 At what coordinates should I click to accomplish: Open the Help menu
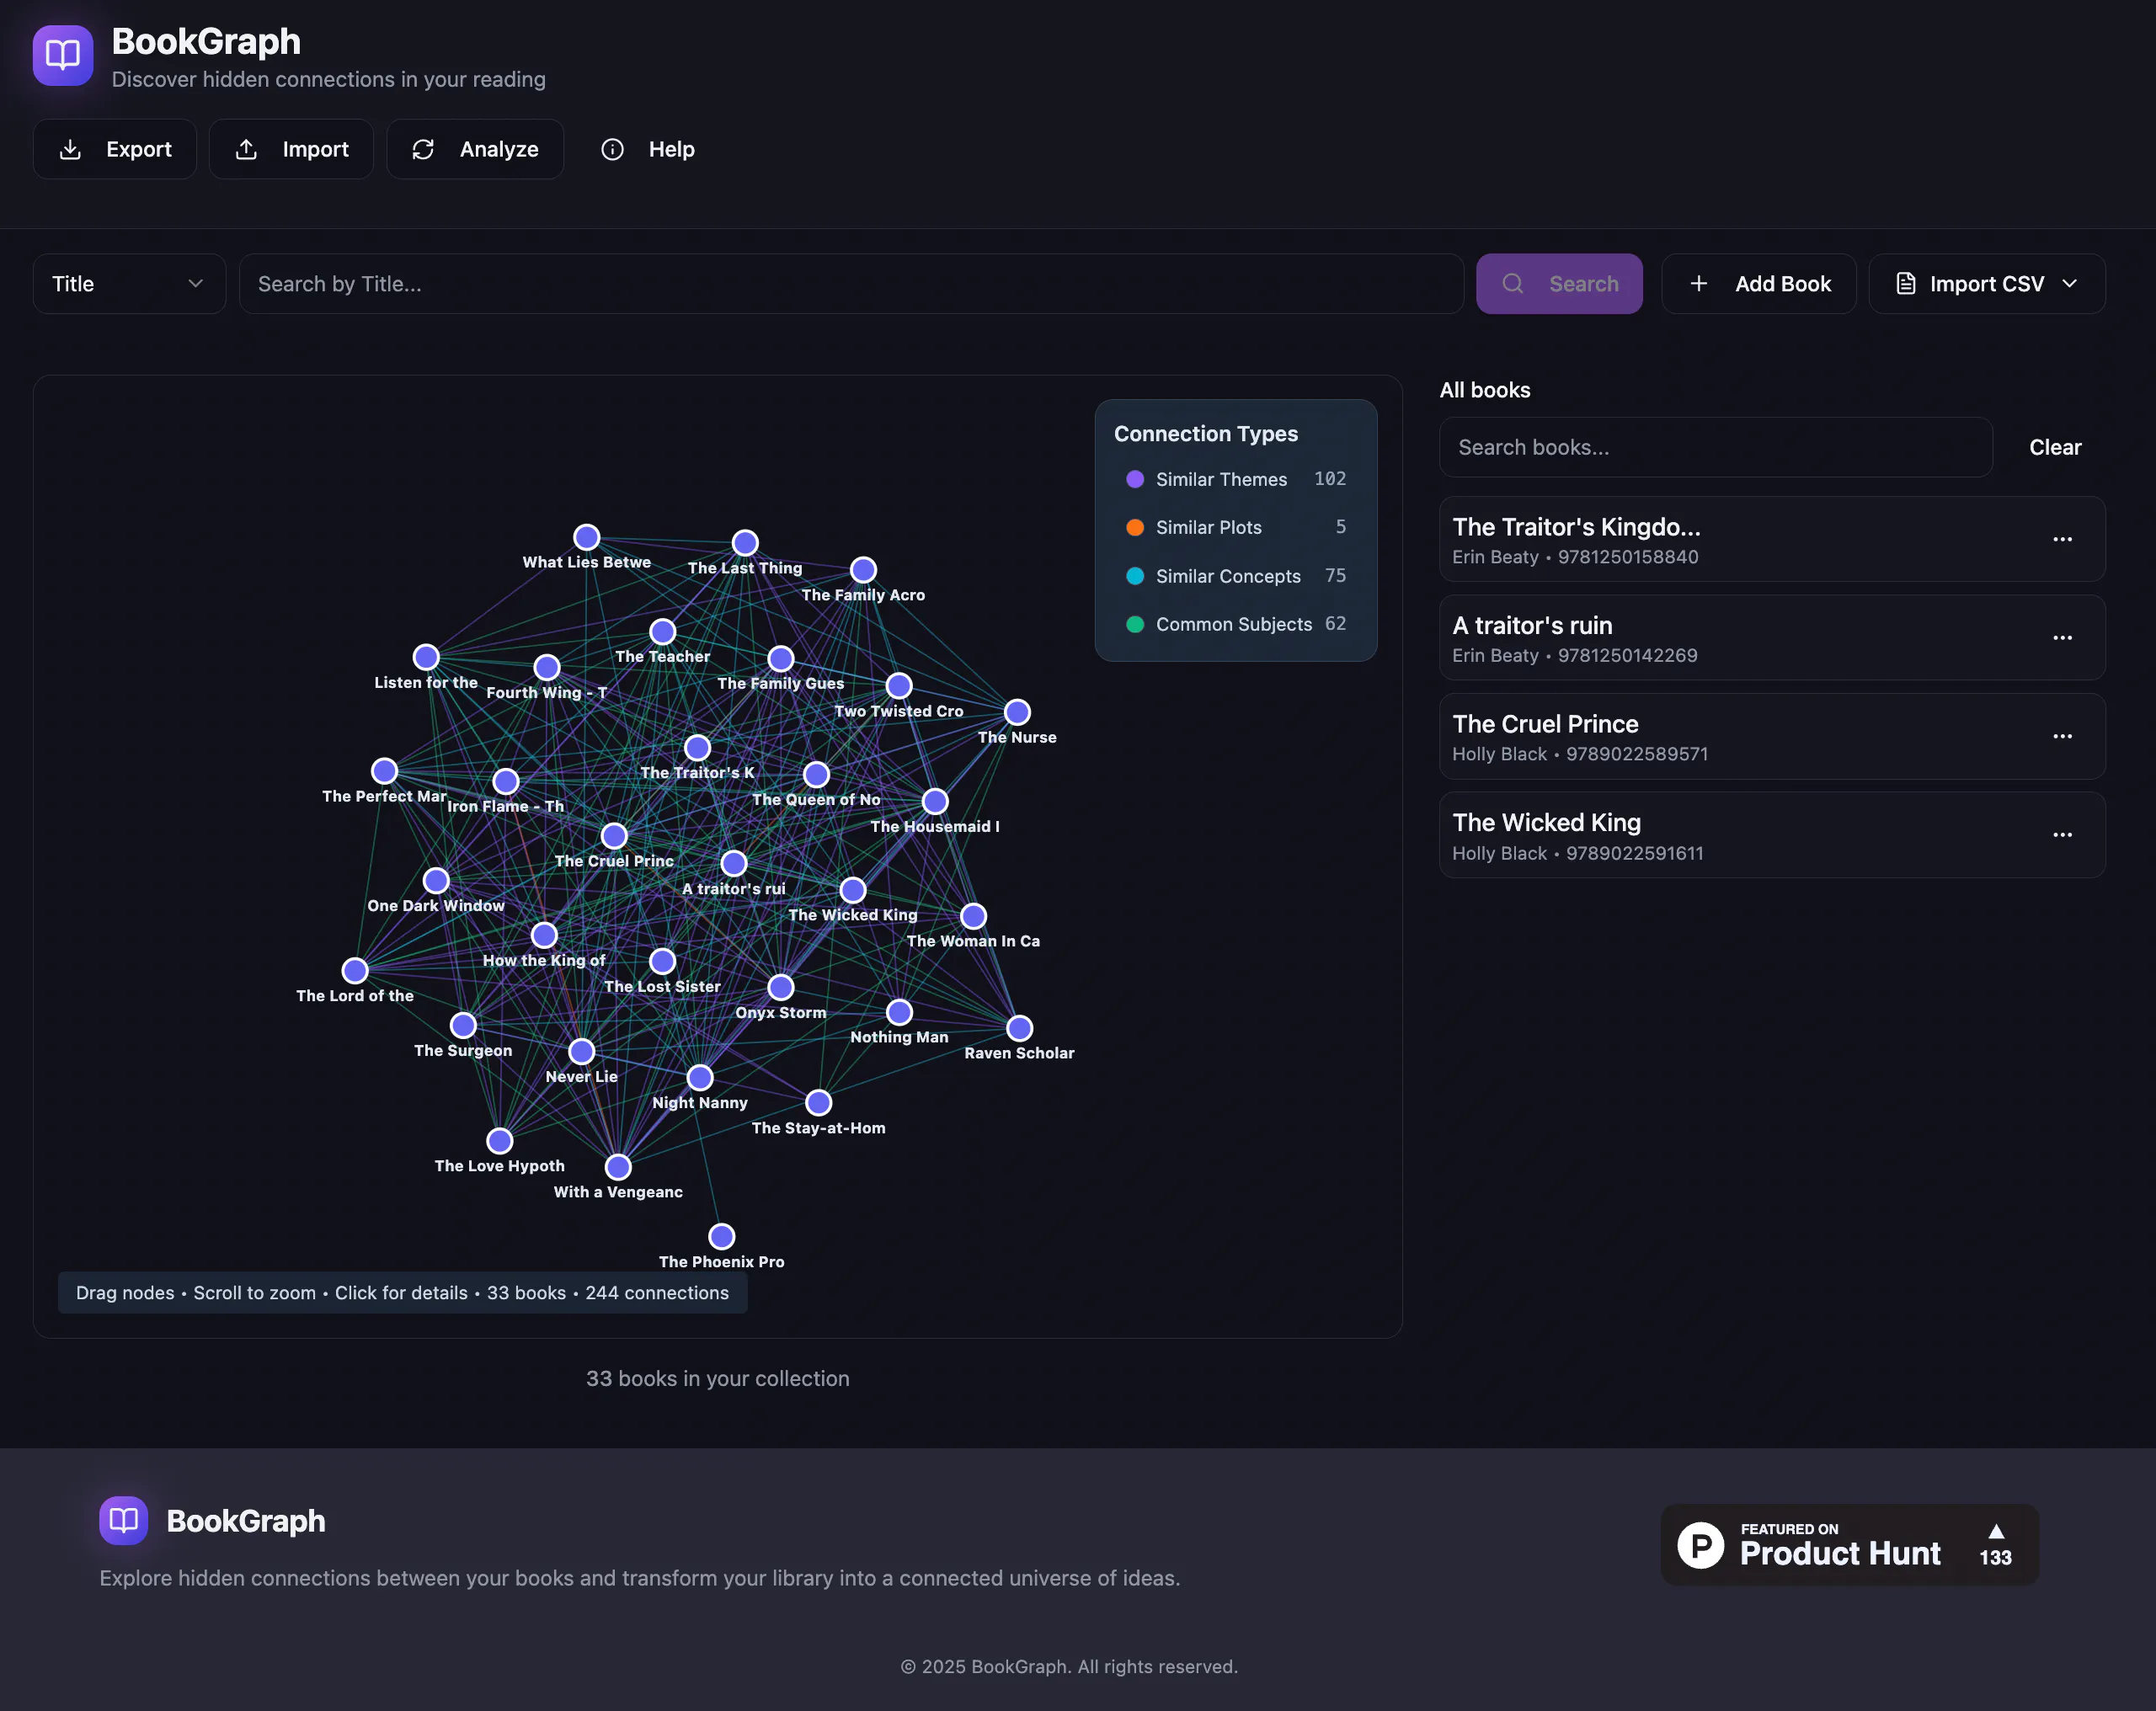click(648, 149)
